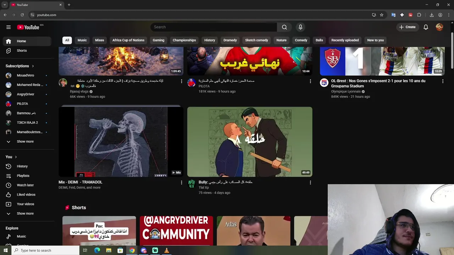
Task: Click the YouTube search input field
Action: (214, 27)
